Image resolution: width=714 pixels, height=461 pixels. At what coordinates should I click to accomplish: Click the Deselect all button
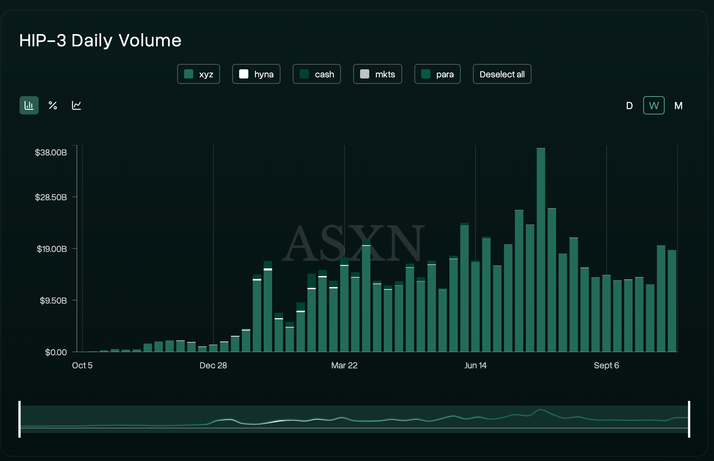tap(502, 74)
